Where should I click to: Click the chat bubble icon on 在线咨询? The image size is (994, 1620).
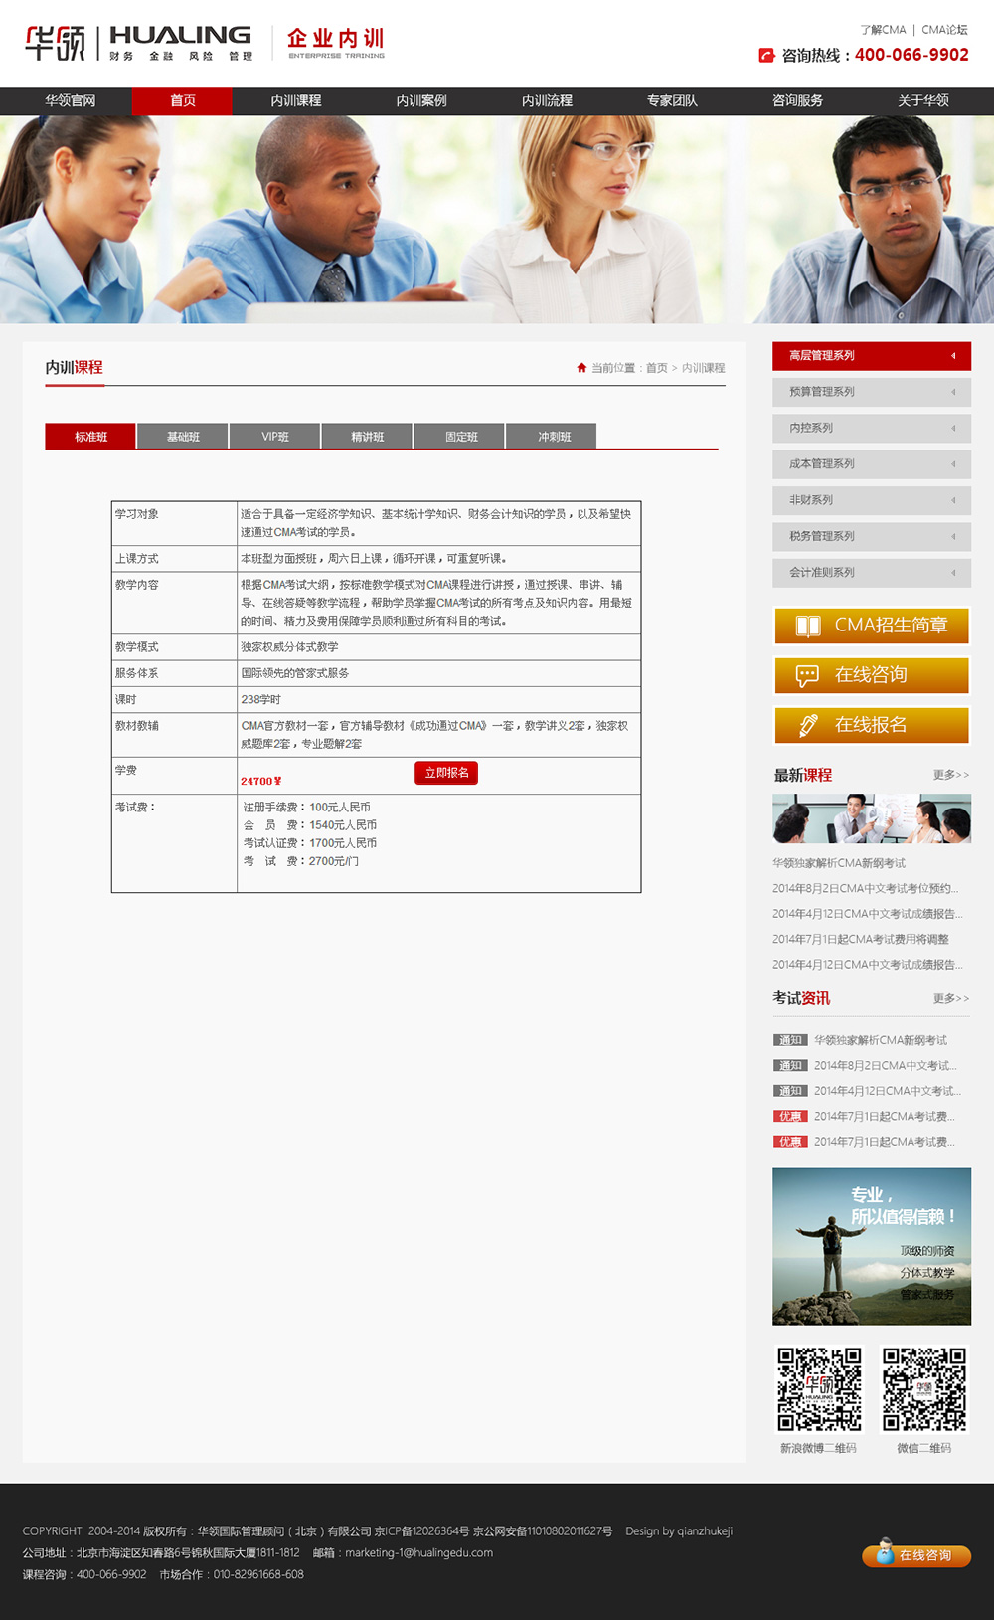(808, 676)
